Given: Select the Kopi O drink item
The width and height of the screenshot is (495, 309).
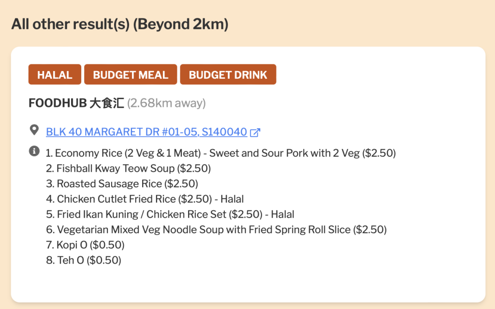Looking at the screenshot, I should (x=85, y=245).
